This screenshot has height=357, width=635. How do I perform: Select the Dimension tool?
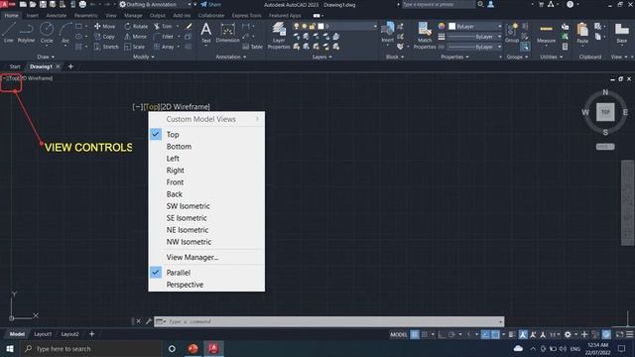[227, 33]
